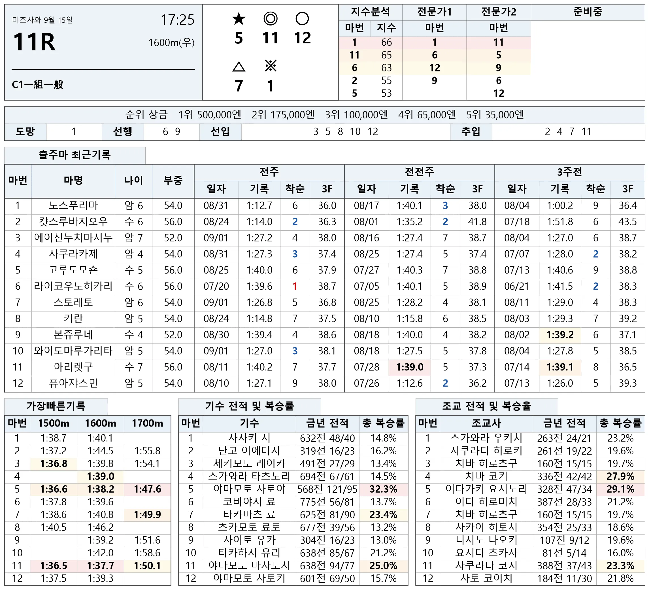Image resolution: width=649 pixels, height=598 pixels.
Task: Click highlighted 1:39.0 record for horse 11
Action: [x=410, y=367]
